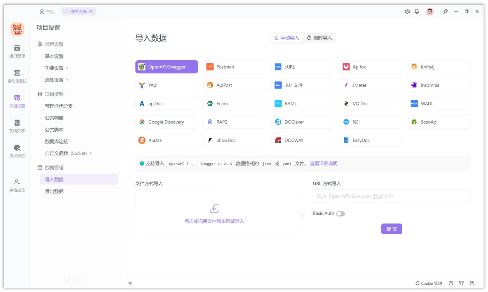The image size is (488, 292).
Task: Focus the OpenAPI/Swagger 数据 URL input
Action: [391, 196]
